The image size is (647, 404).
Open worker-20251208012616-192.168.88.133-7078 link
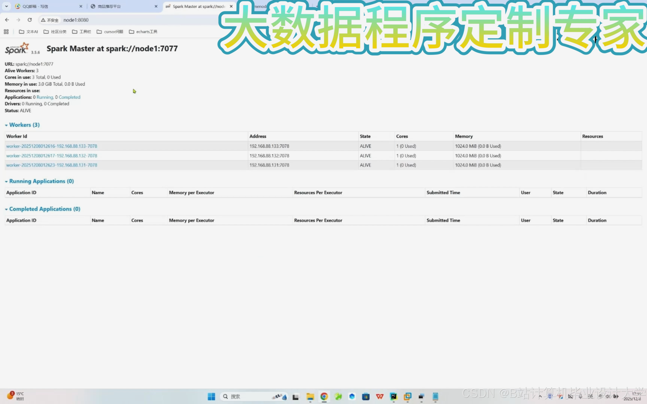51,146
